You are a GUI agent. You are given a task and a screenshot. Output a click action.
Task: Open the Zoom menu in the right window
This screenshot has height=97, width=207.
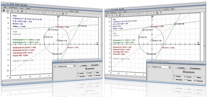pyautogui.click(x=120, y=12)
